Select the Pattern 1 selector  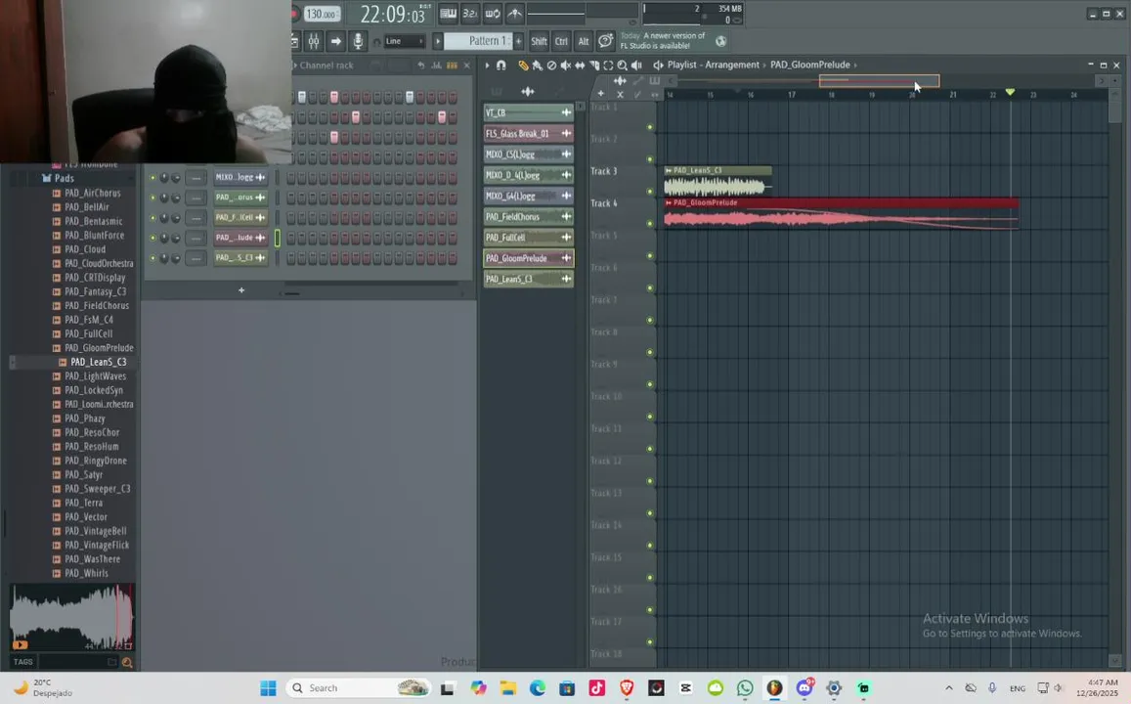pyautogui.click(x=478, y=41)
